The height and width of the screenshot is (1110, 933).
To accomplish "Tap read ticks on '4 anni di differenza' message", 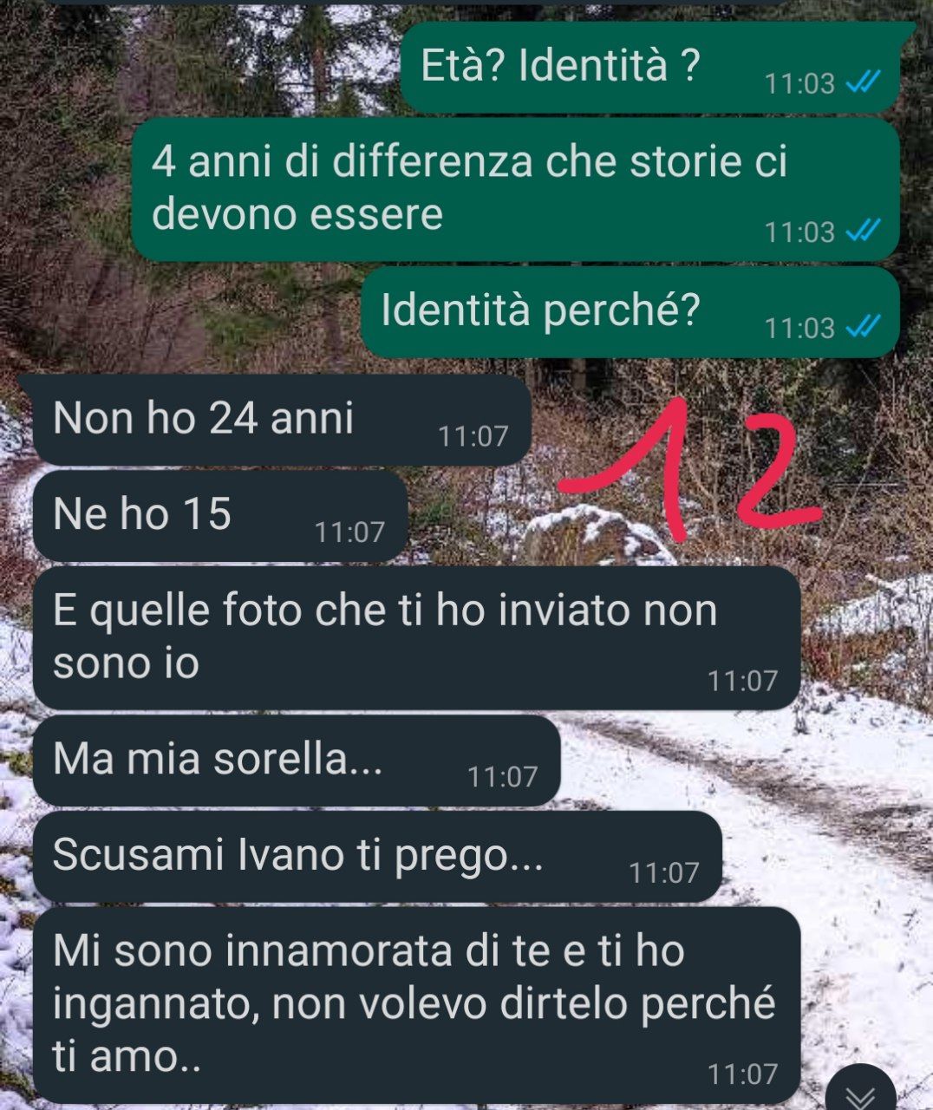I will [x=863, y=231].
